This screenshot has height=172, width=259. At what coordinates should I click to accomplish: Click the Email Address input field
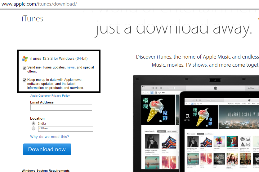click(61, 107)
